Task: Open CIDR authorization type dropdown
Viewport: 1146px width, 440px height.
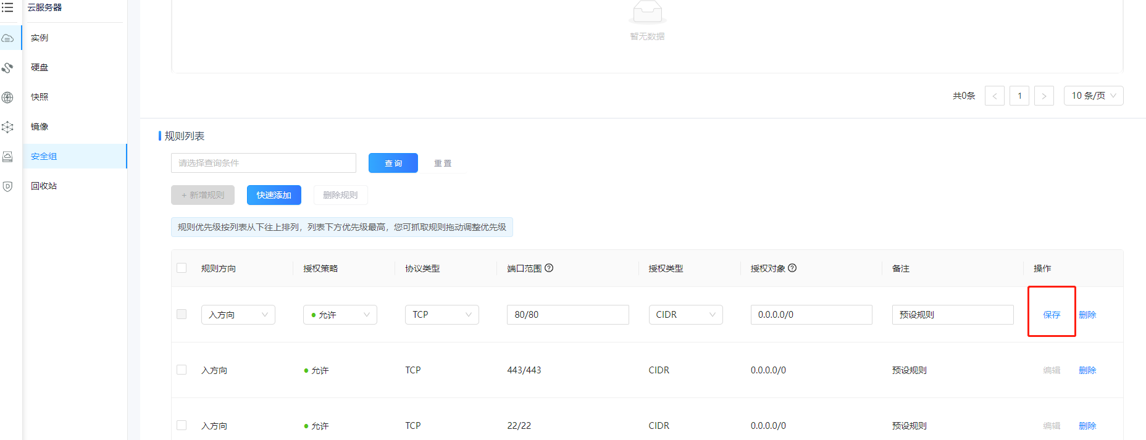Action: (x=686, y=315)
